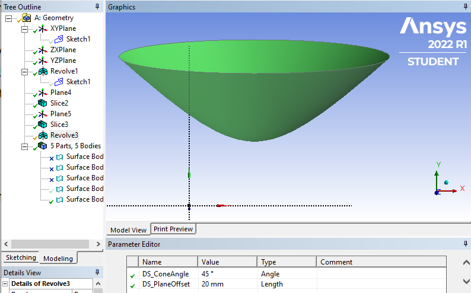Screen dimensions: 471x293
Task: Click the Comment column header
Action: (x=336, y=262)
